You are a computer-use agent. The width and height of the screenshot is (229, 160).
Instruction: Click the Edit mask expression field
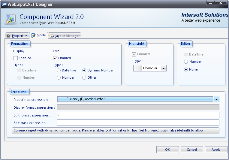pyautogui.click(x=138, y=123)
